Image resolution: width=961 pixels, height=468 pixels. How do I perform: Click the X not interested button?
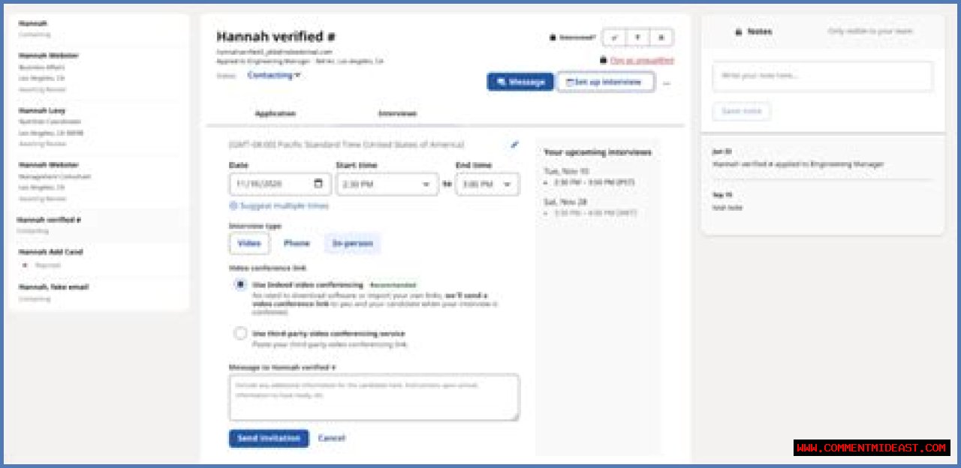coord(661,37)
